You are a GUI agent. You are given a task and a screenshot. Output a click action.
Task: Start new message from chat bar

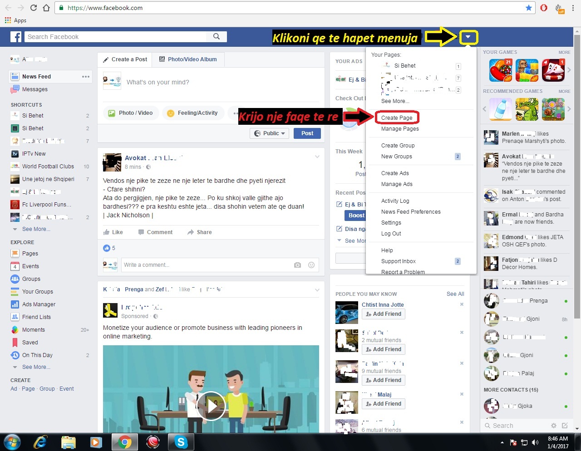click(x=565, y=426)
